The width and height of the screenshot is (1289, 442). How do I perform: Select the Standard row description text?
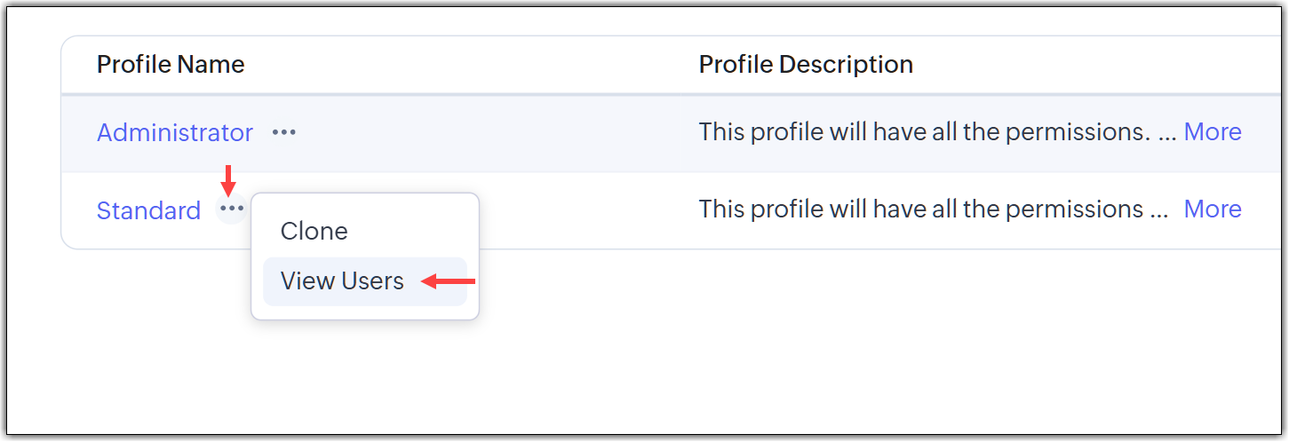tap(920, 209)
